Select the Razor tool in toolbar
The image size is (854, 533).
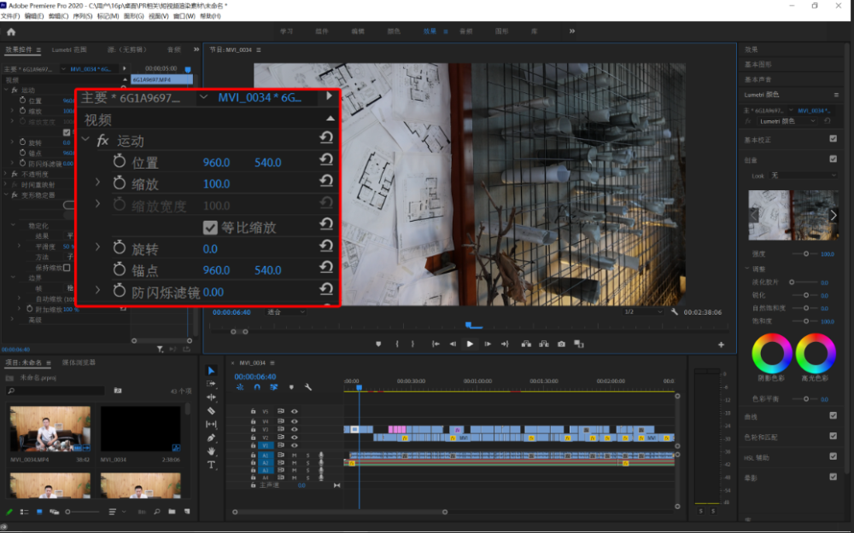[x=211, y=411]
